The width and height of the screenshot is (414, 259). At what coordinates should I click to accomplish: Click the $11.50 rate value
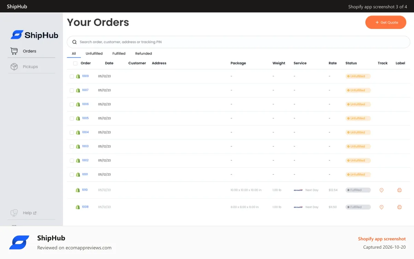pos(333,207)
